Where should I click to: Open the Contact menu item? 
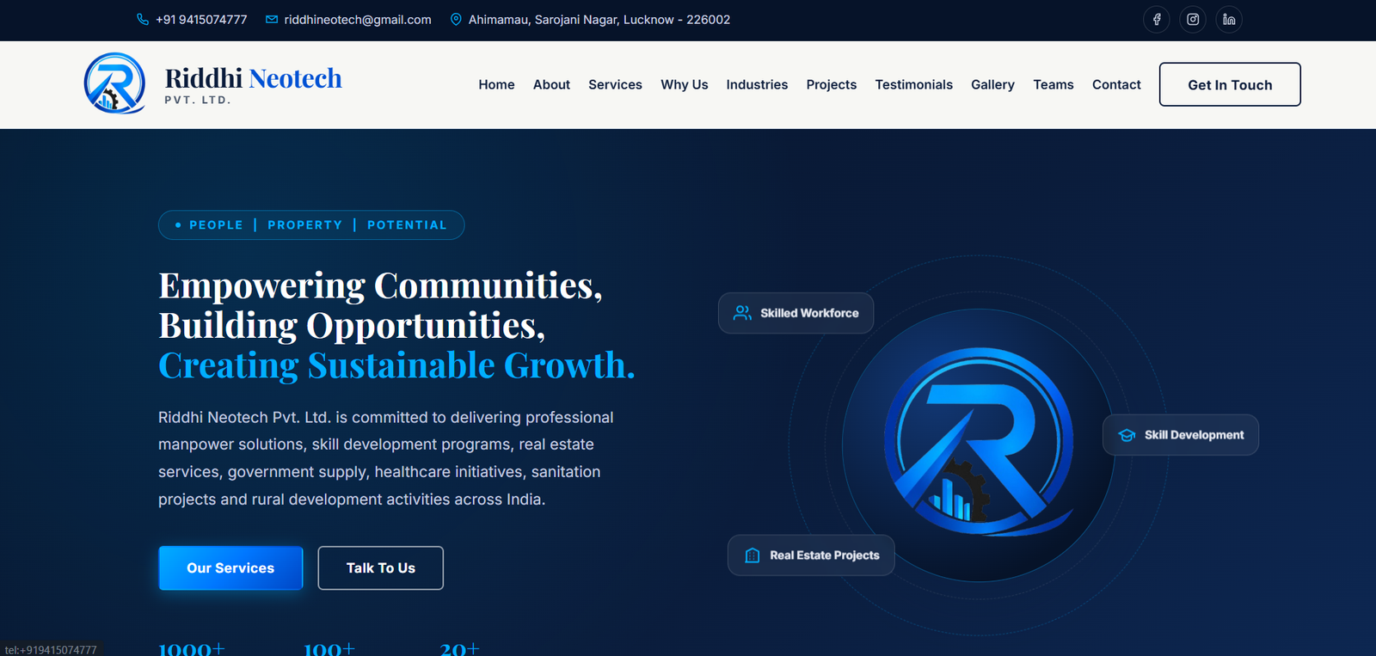coord(1116,84)
